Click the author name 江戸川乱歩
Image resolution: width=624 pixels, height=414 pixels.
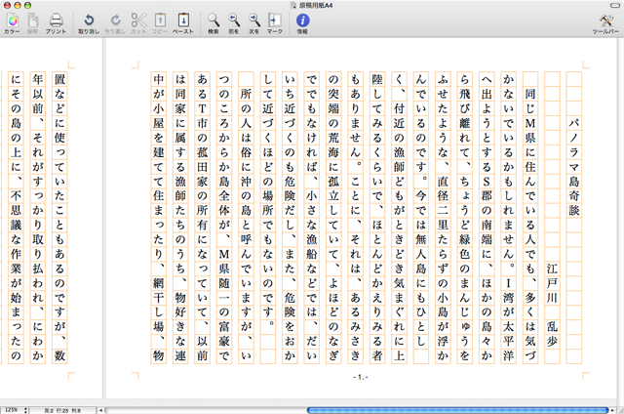[x=552, y=305]
